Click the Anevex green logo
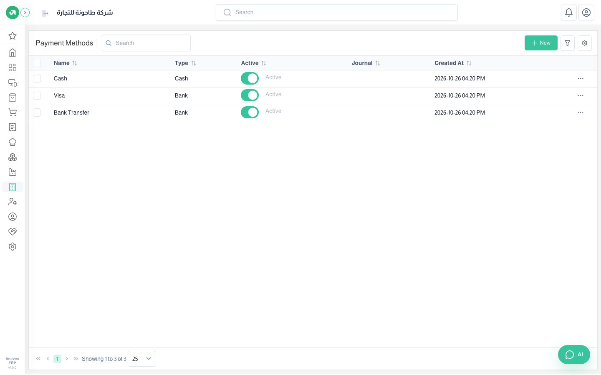The height and width of the screenshot is (375, 601). pos(13,12)
